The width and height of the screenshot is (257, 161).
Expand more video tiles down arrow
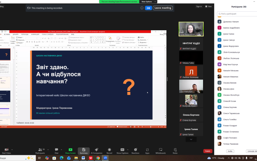pos(191,139)
